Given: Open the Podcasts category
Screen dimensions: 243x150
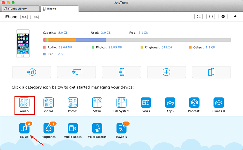Looking at the screenshot, I should click(x=194, y=105).
